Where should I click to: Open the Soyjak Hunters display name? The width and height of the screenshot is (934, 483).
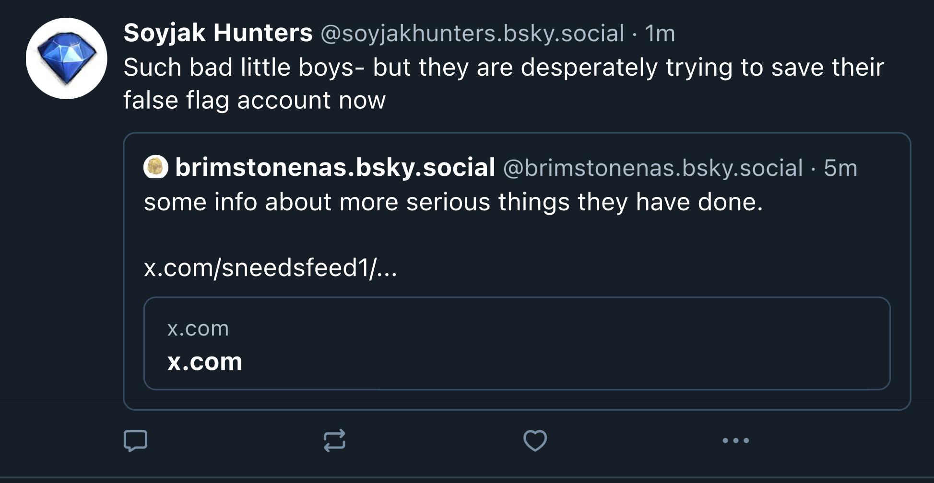click(x=218, y=33)
